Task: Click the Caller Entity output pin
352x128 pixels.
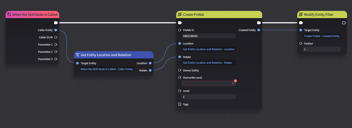Action: [56, 30]
